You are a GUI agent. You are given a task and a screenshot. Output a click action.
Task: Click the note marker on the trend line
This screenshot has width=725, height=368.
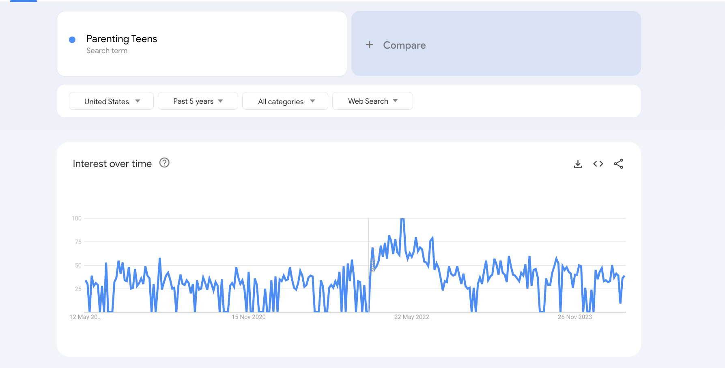373,265
